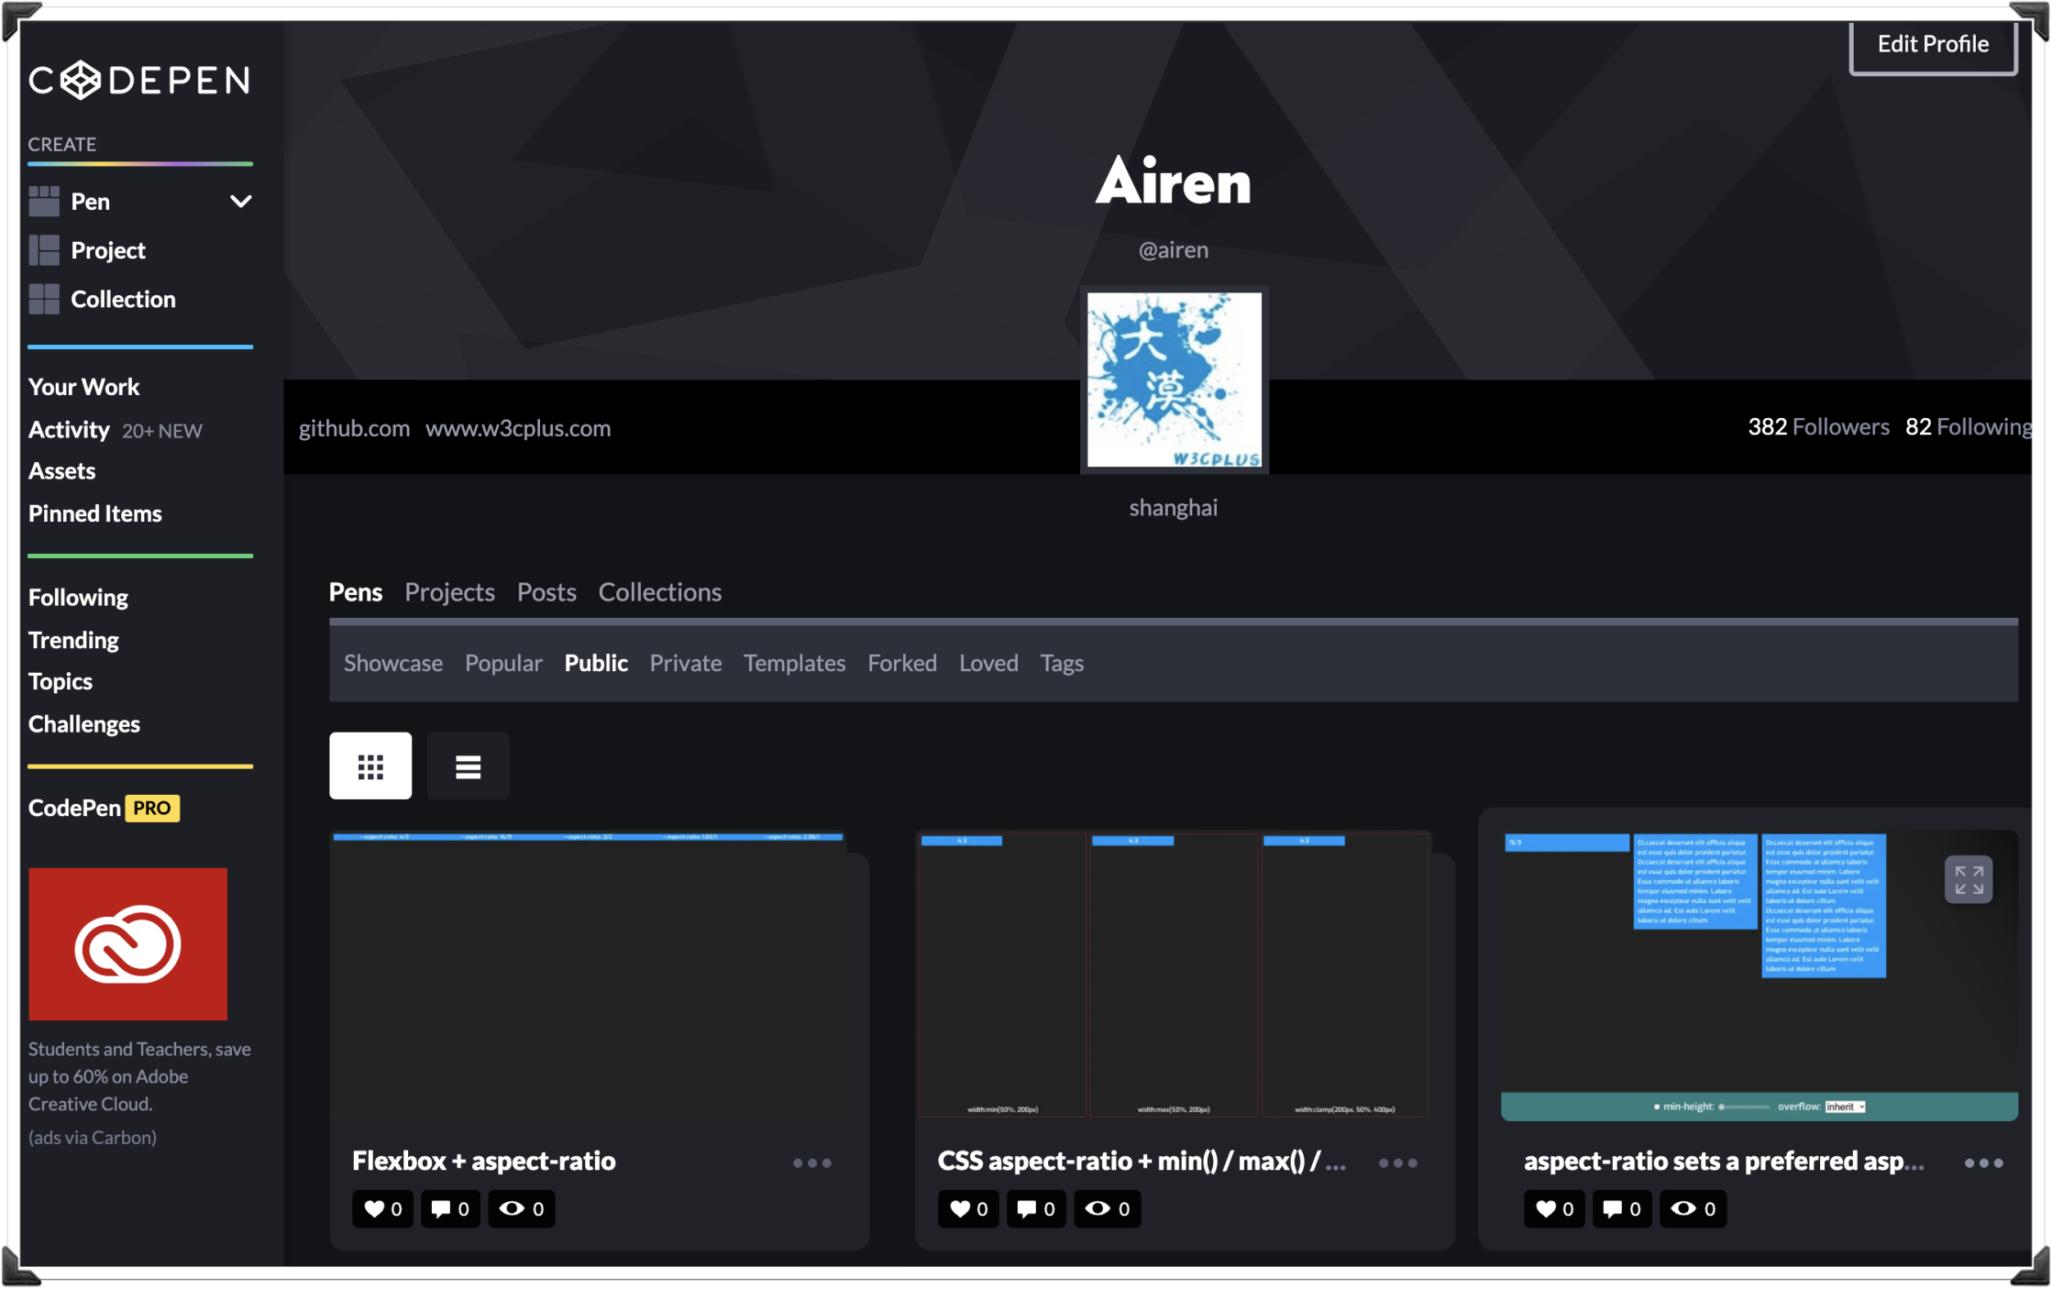Click the Airen profile avatar
This screenshot has height=1289, width=2052.
click(1174, 380)
